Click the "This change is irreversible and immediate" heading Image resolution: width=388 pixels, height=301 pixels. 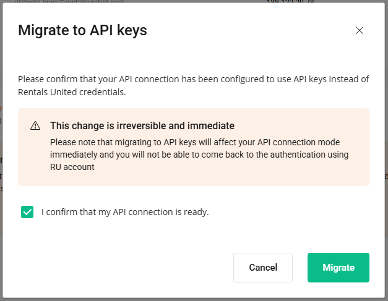coord(142,126)
